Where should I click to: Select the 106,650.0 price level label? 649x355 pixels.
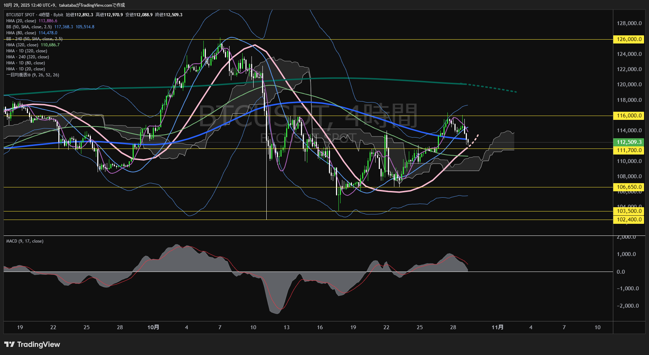click(x=628, y=187)
